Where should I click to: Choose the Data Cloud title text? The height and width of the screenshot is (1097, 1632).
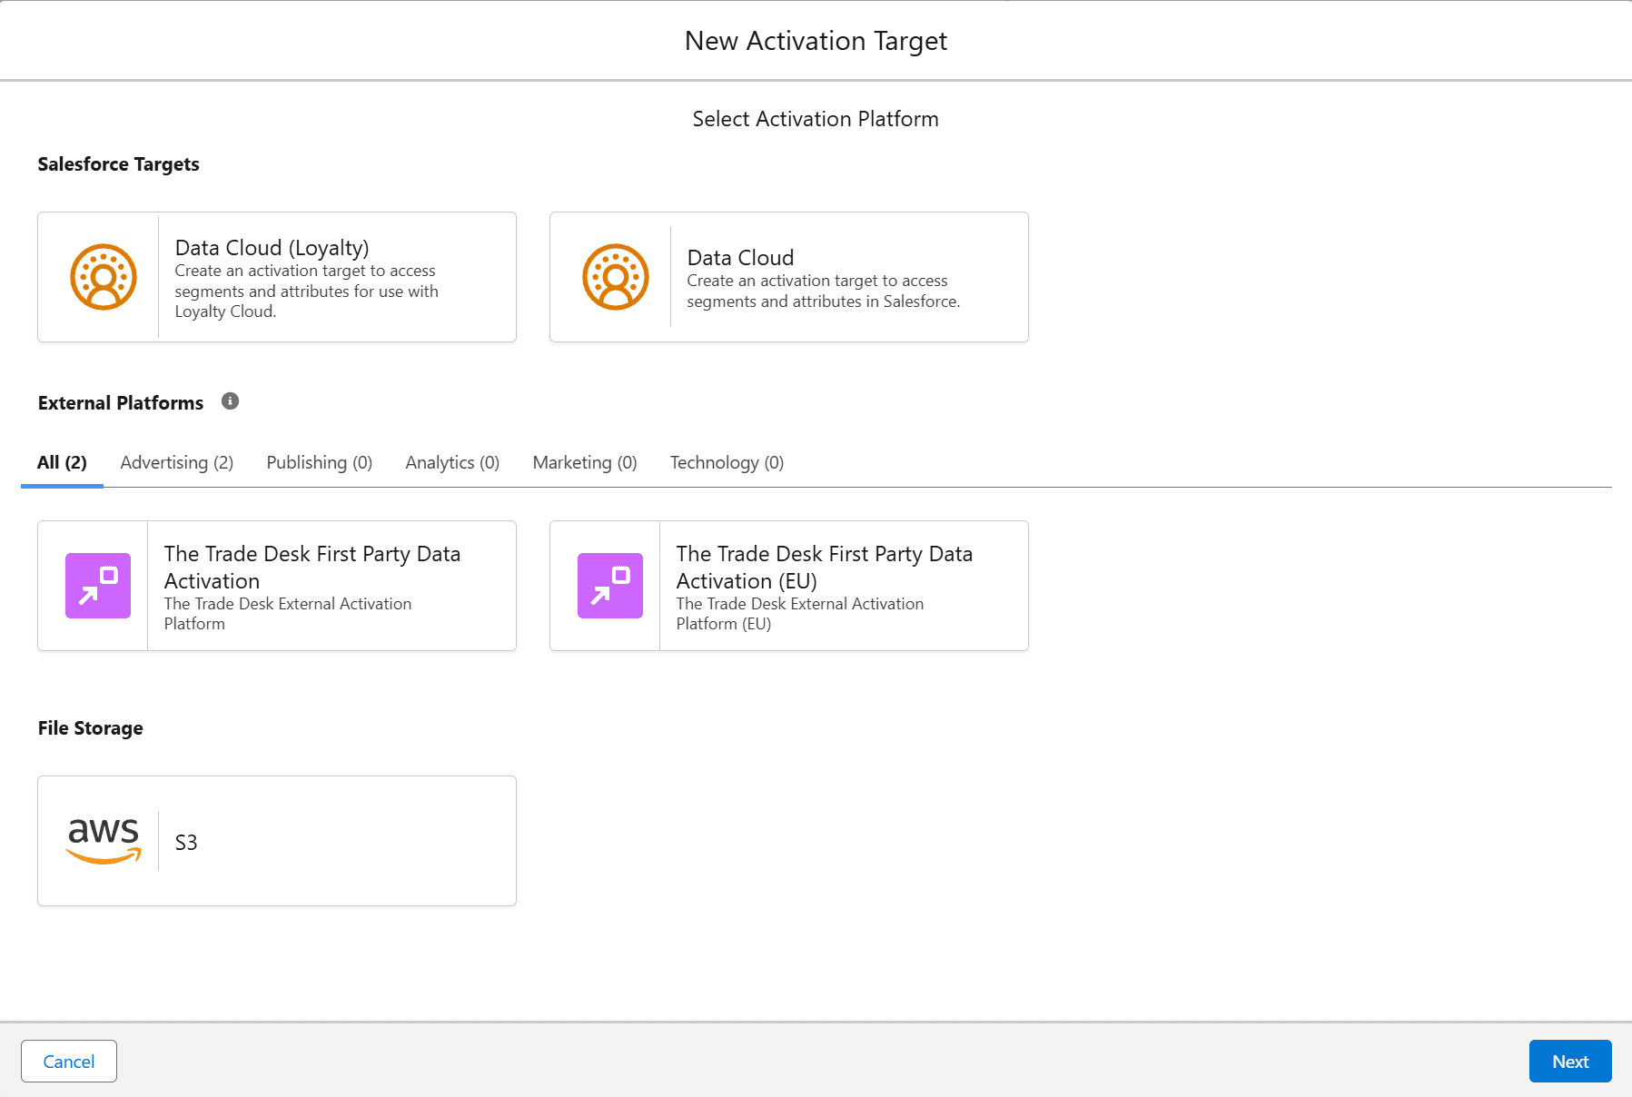coord(740,258)
